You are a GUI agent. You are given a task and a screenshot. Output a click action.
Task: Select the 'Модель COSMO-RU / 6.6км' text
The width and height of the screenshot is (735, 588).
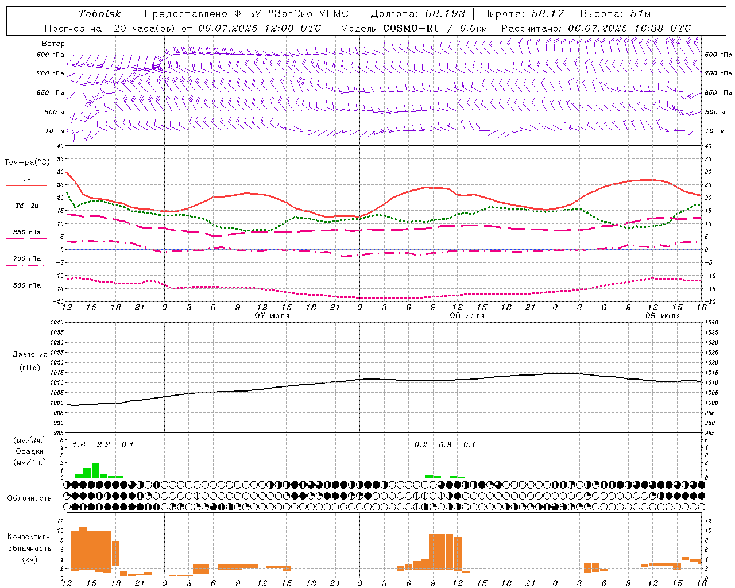[x=414, y=28]
